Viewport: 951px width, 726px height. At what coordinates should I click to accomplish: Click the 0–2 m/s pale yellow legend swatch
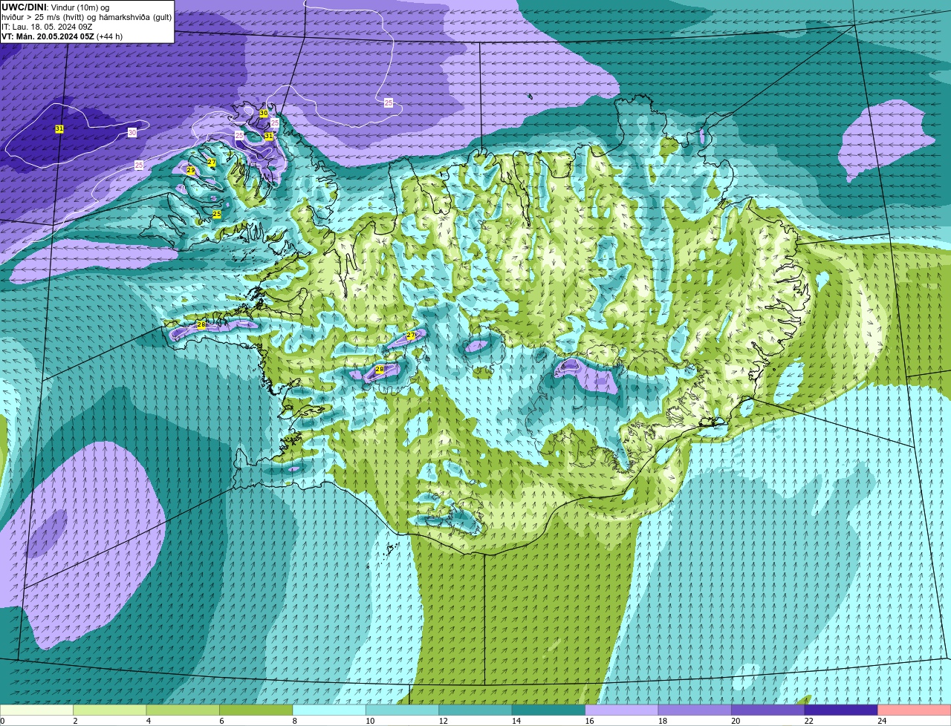[x=36, y=710]
